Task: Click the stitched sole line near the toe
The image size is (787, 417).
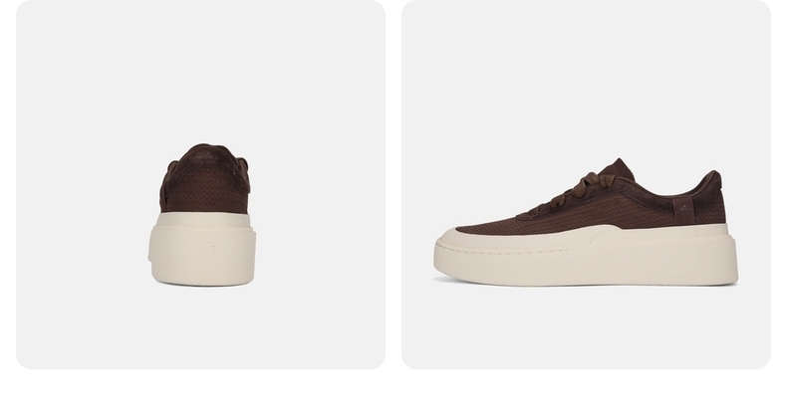Action: tap(502, 250)
